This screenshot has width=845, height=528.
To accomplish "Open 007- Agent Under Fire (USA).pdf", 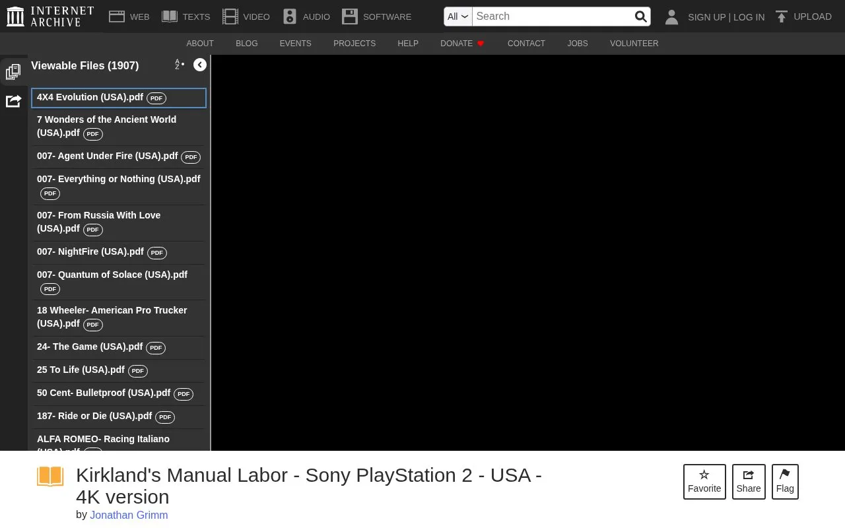I will tap(119, 156).
